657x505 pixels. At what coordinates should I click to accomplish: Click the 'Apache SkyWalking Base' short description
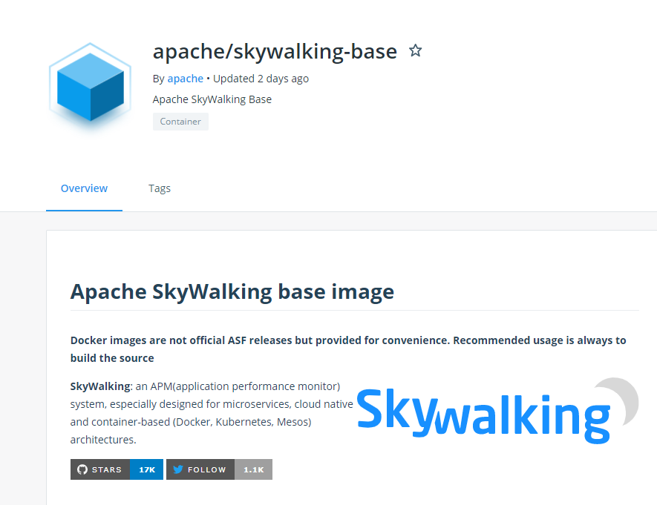coord(212,99)
